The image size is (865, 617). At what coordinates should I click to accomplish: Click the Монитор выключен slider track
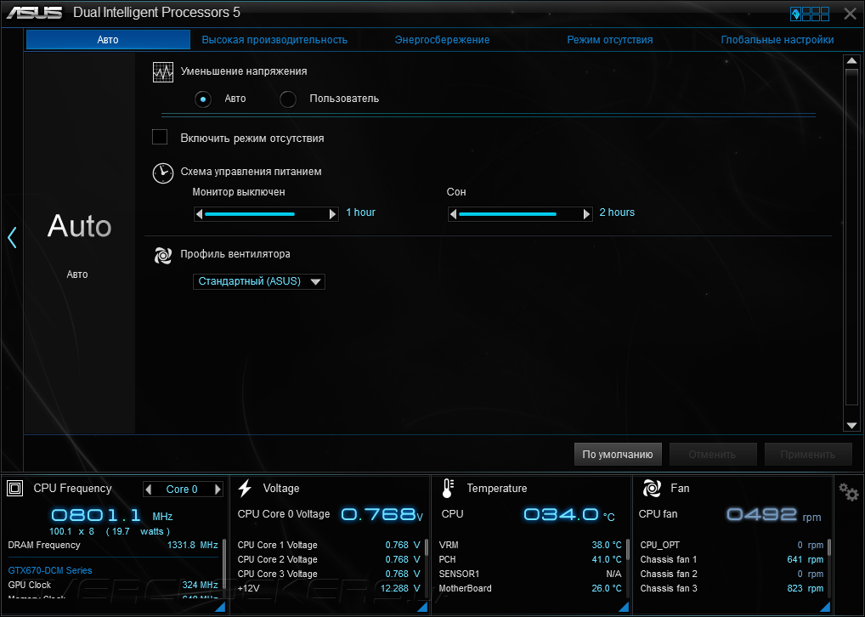pyautogui.click(x=266, y=214)
